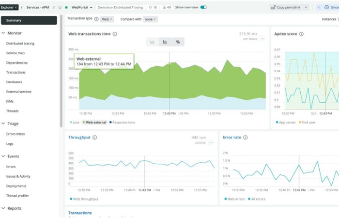The width and height of the screenshot is (339, 218).
Task: Open Thread profiler page
Action: (17, 196)
